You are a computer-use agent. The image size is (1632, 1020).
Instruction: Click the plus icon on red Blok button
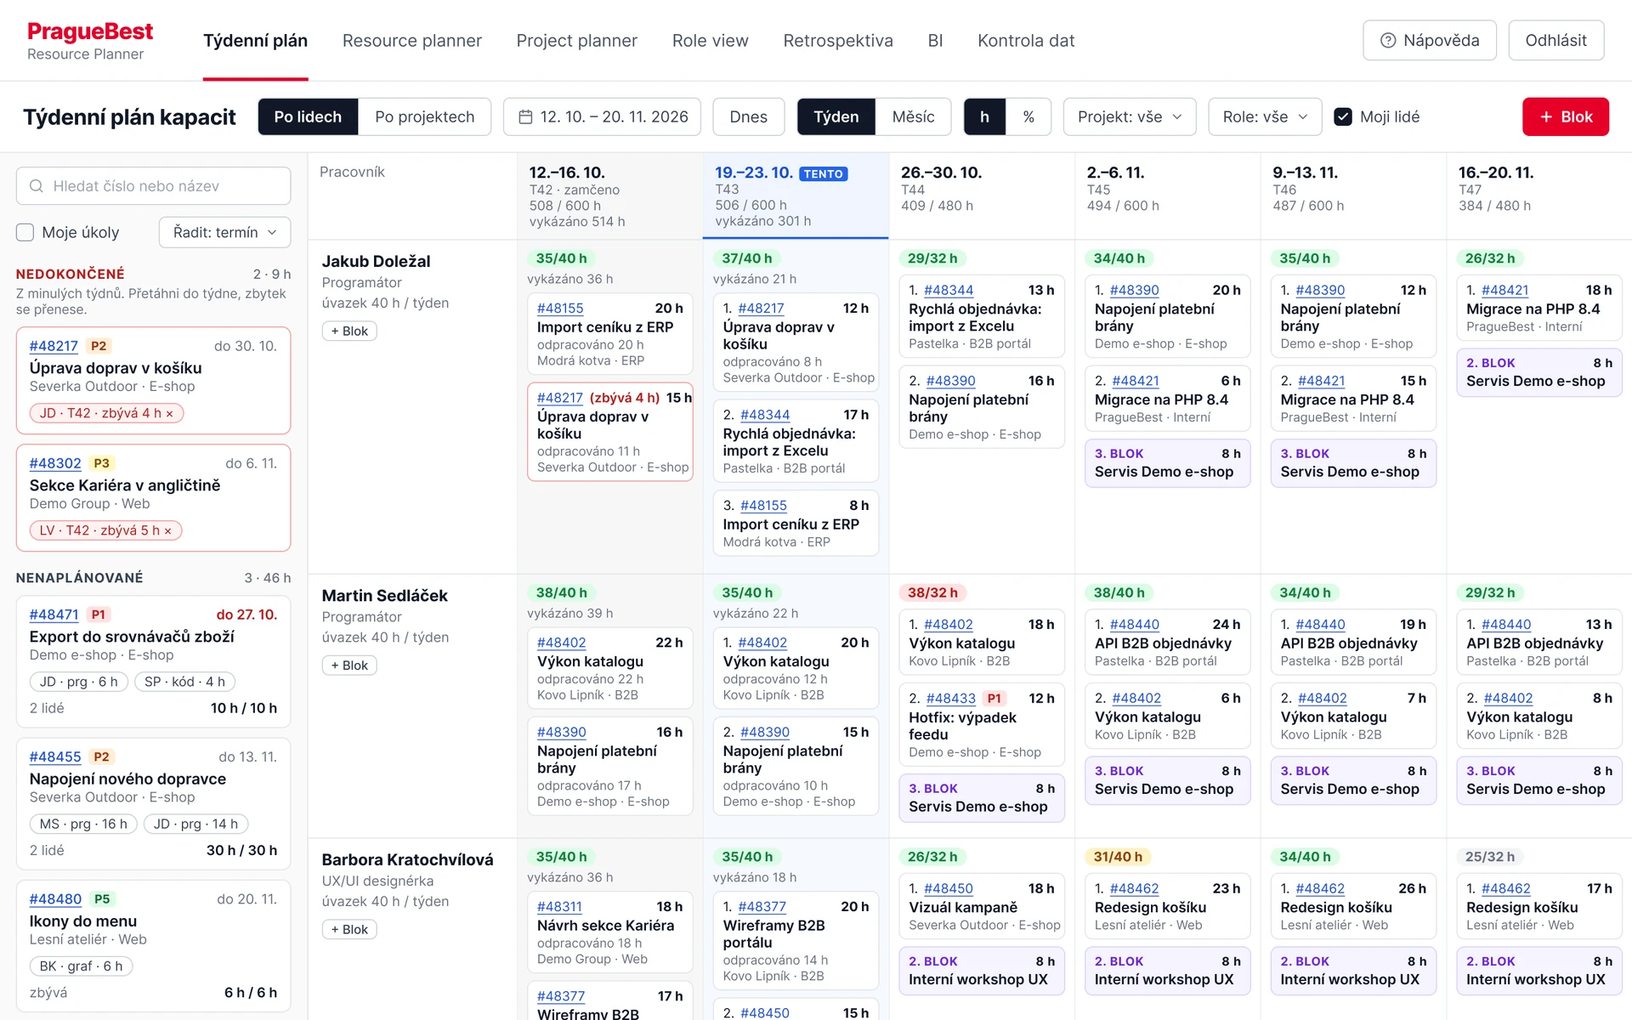[1546, 116]
